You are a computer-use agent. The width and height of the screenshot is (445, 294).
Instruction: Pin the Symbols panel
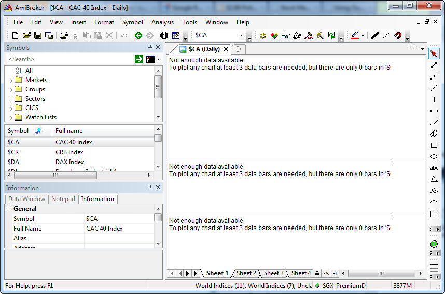click(x=150, y=47)
